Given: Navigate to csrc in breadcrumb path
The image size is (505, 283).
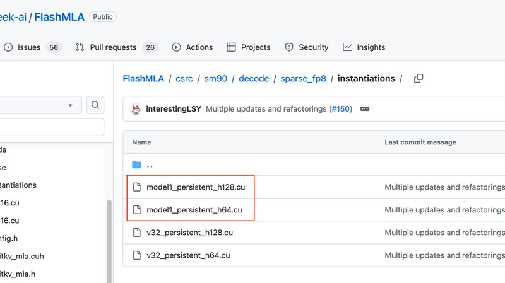Looking at the screenshot, I should 184,78.
